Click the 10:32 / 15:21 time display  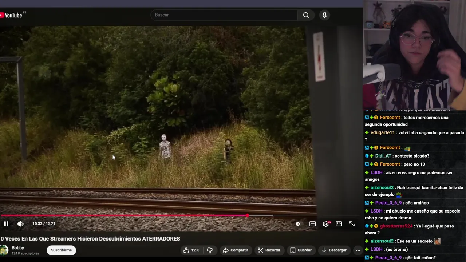pos(44,223)
